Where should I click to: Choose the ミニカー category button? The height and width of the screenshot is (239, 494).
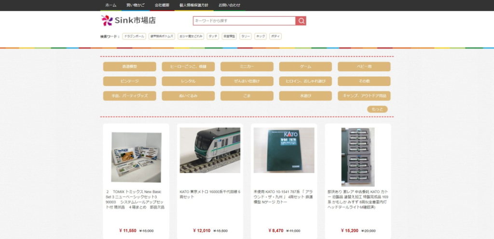point(247,66)
